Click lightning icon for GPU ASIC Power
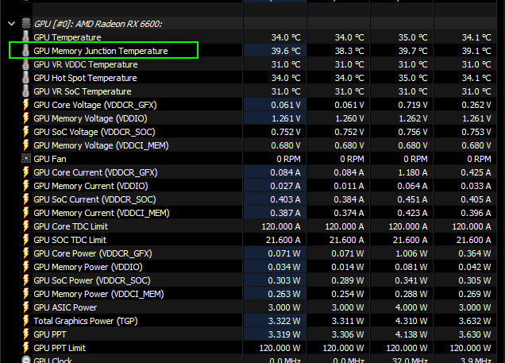The height and width of the screenshot is (363, 505). [25, 307]
